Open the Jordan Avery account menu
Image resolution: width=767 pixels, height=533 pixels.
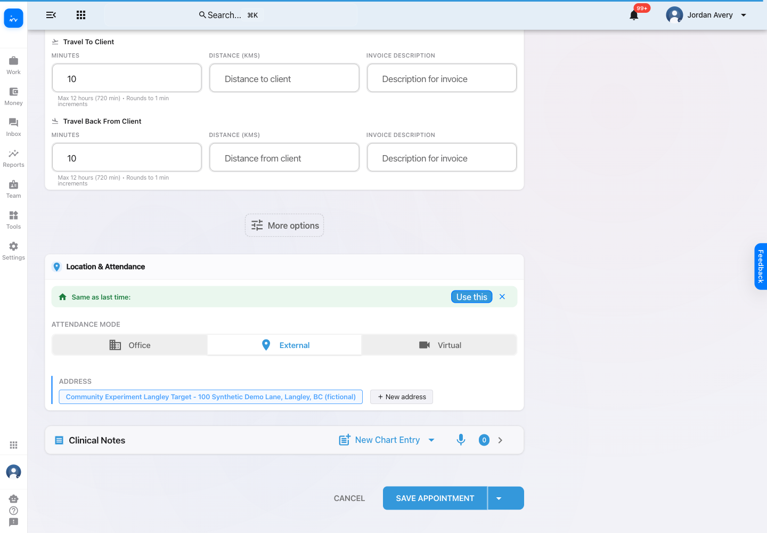coord(706,15)
